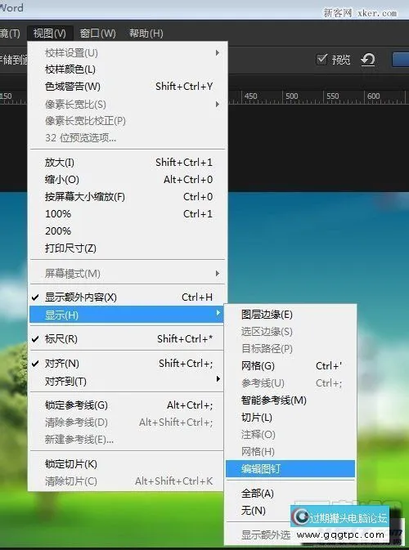This screenshot has width=409, height=550.
Task: Click the 450 mark on the ruler
Action: click(x=250, y=96)
